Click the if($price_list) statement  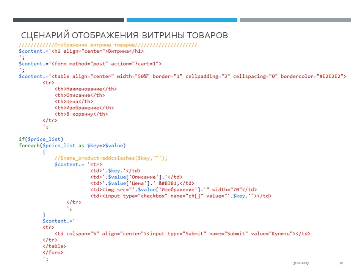[41, 139]
